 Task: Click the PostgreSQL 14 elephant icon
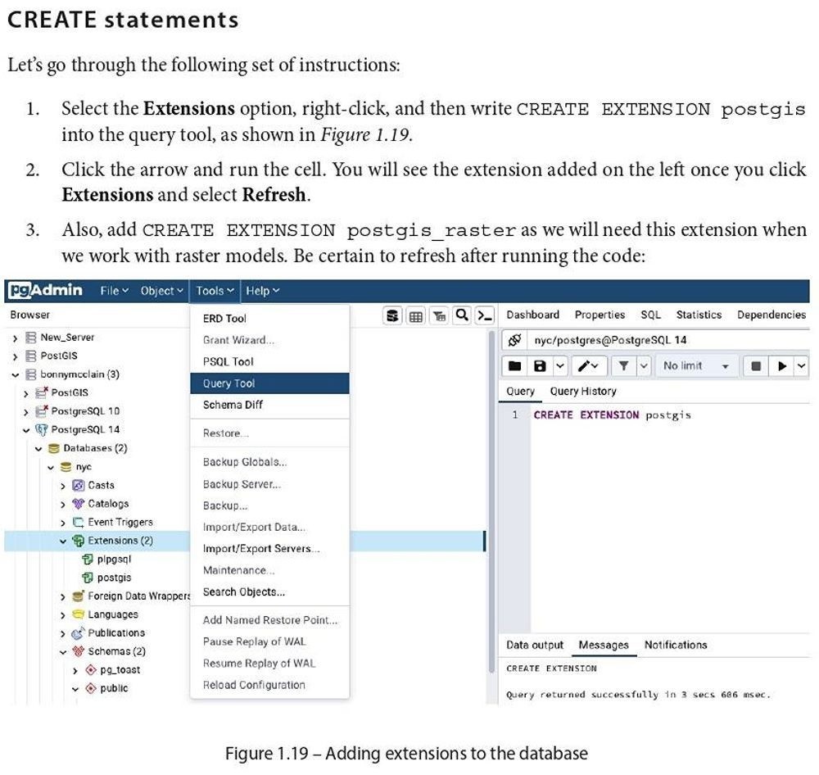pos(41,429)
